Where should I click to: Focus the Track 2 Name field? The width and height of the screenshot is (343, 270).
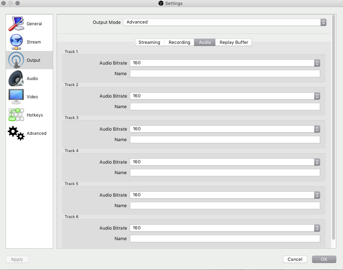[x=225, y=106]
